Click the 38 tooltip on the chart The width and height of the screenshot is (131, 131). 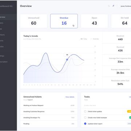point(67,55)
